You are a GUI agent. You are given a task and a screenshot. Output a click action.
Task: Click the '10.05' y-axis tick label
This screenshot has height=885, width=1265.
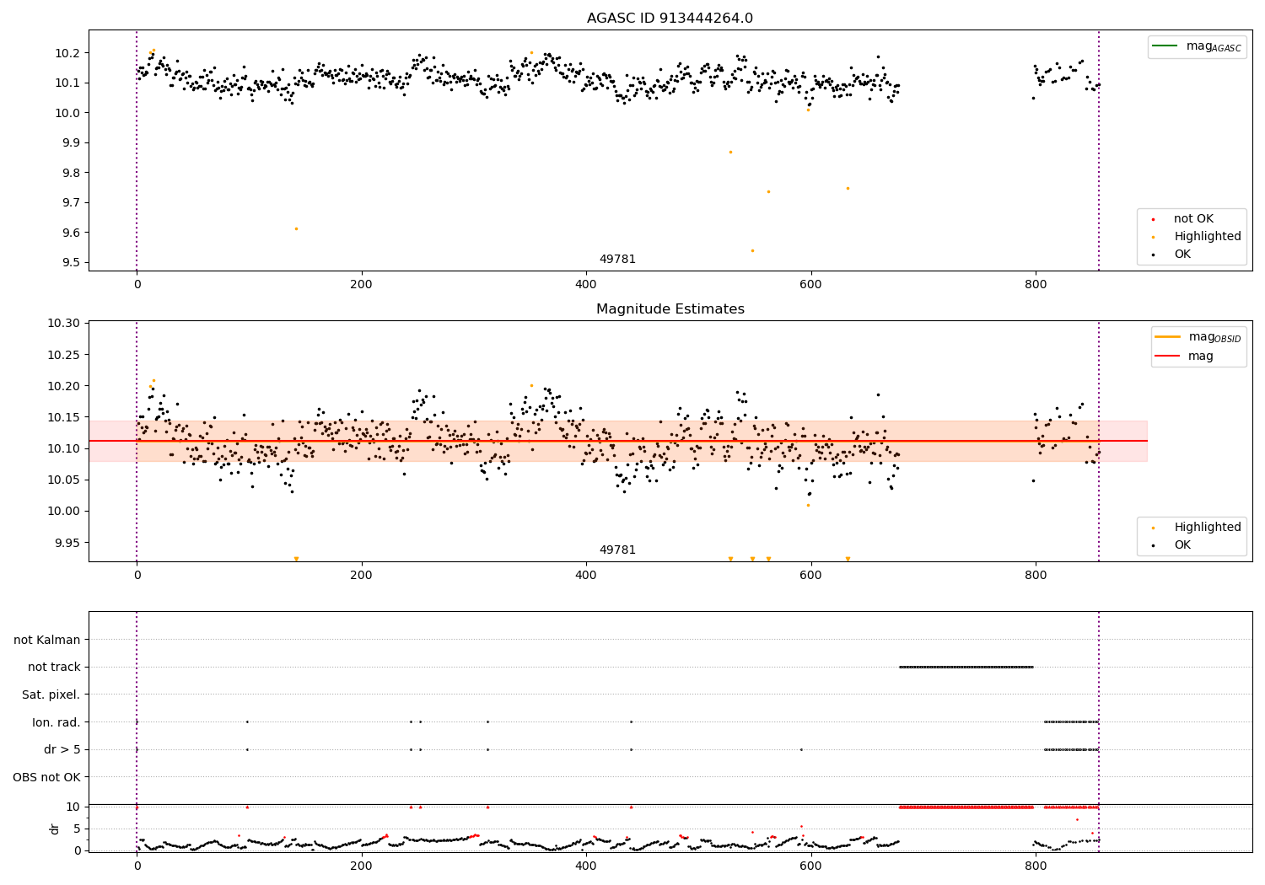[64, 480]
